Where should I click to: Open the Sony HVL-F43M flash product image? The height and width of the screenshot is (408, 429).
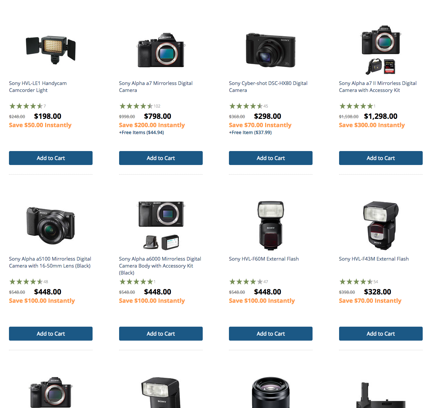381,225
